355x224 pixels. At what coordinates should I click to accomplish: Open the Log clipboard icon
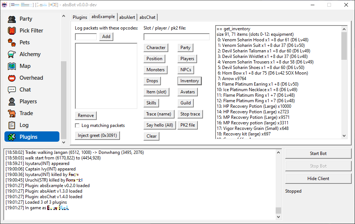[x=12, y=125]
